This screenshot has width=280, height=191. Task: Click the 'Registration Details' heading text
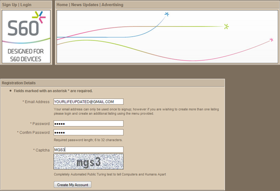[x=19, y=83]
